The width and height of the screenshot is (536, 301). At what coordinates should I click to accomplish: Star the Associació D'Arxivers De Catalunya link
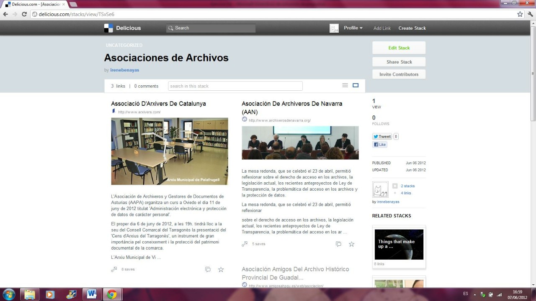pos(221,270)
